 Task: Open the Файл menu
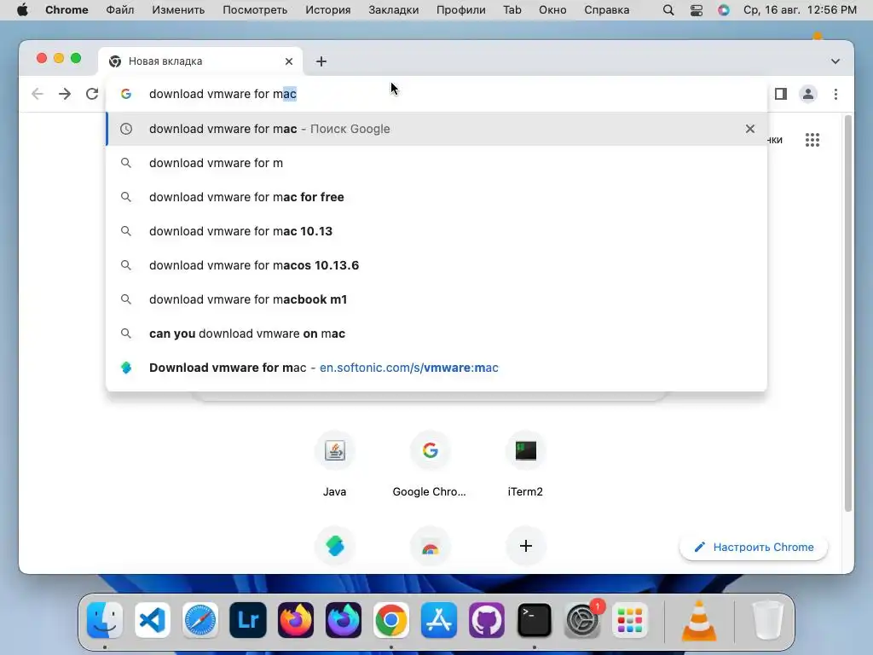pos(119,10)
